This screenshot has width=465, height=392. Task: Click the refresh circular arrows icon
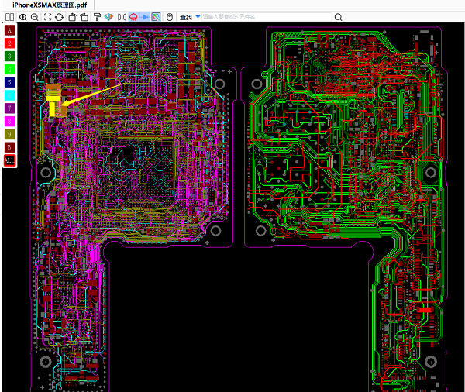click(60, 16)
